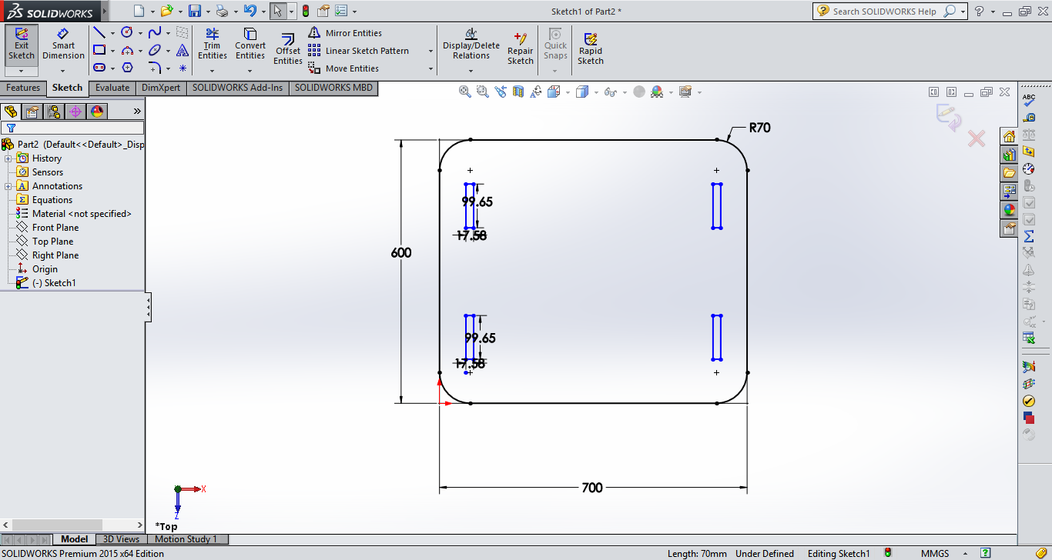This screenshot has width=1052, height=560.
Task: Toggle Exit Sketch button
Action: pyautogui.click(x=22, y=44)
